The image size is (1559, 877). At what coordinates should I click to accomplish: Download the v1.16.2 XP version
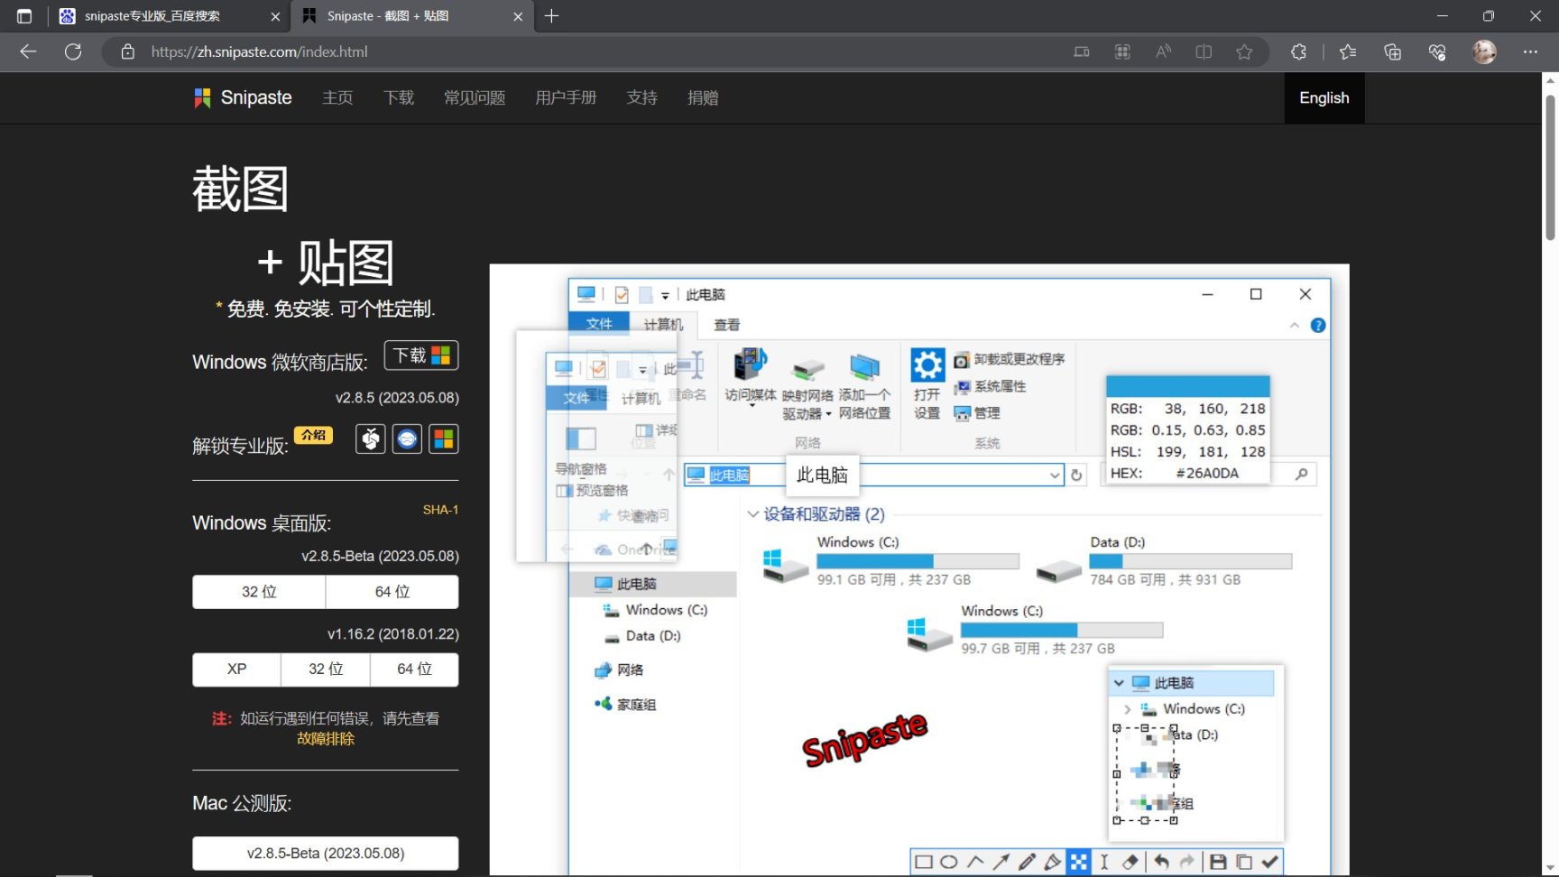[x=236, y=669]
